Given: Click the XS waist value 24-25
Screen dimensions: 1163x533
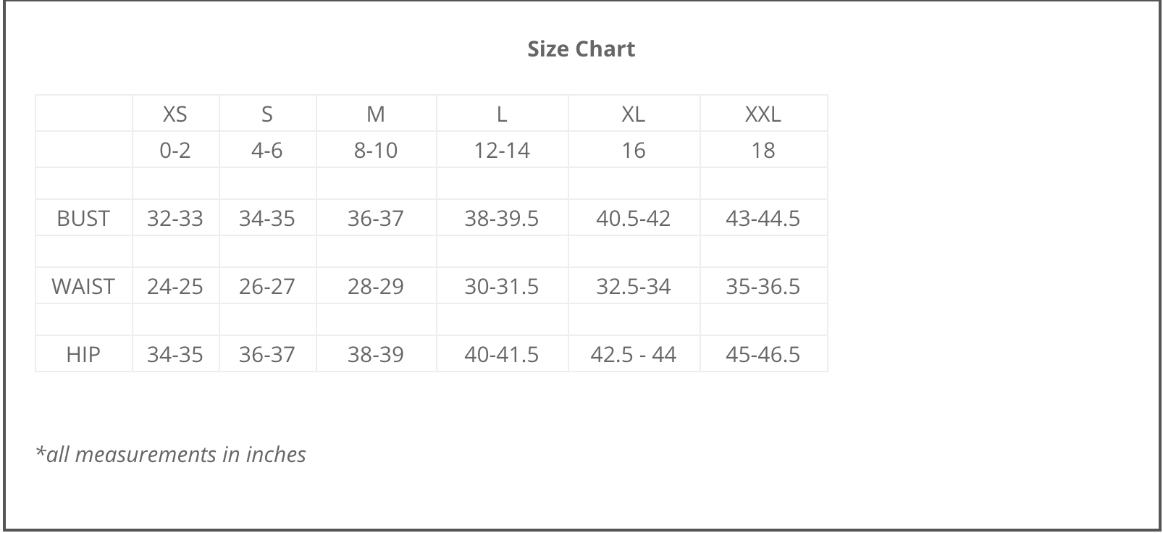Looking at the screenshot, I should [x=175, y=286].
